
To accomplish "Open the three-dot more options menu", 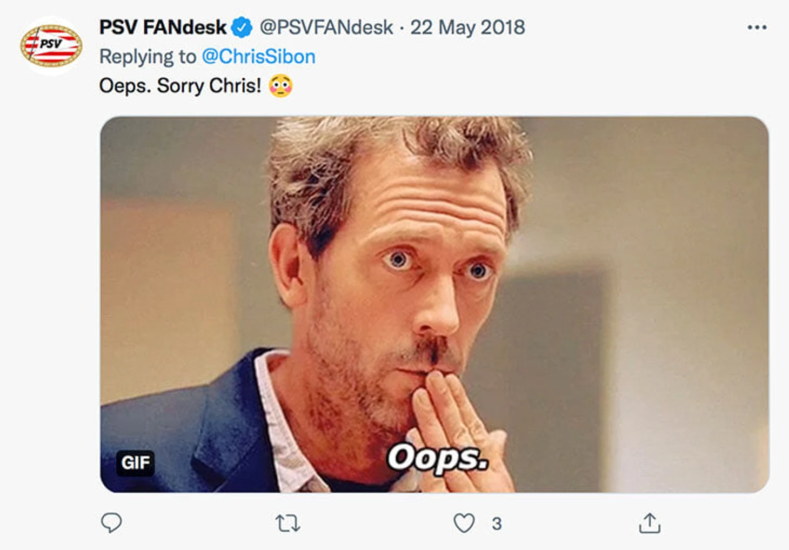I will [757, 28].
